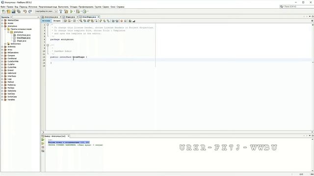Viewport: 314px width, 176px height.
Task: Select the HelloWorld project
Action: 12,73
